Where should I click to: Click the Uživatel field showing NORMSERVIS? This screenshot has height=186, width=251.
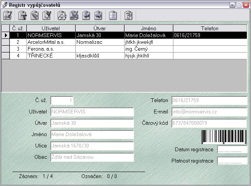92,112
